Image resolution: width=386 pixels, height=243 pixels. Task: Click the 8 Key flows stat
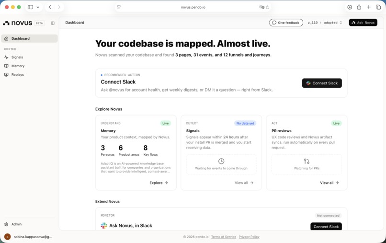pos(150,150)
